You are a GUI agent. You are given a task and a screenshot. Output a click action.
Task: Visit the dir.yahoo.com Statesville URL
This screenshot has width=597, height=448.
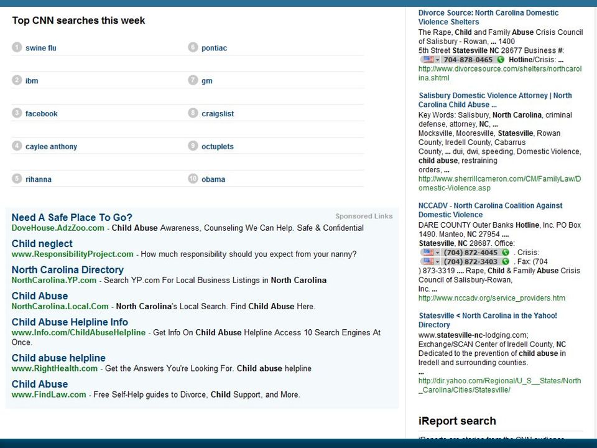pos(499,385)
